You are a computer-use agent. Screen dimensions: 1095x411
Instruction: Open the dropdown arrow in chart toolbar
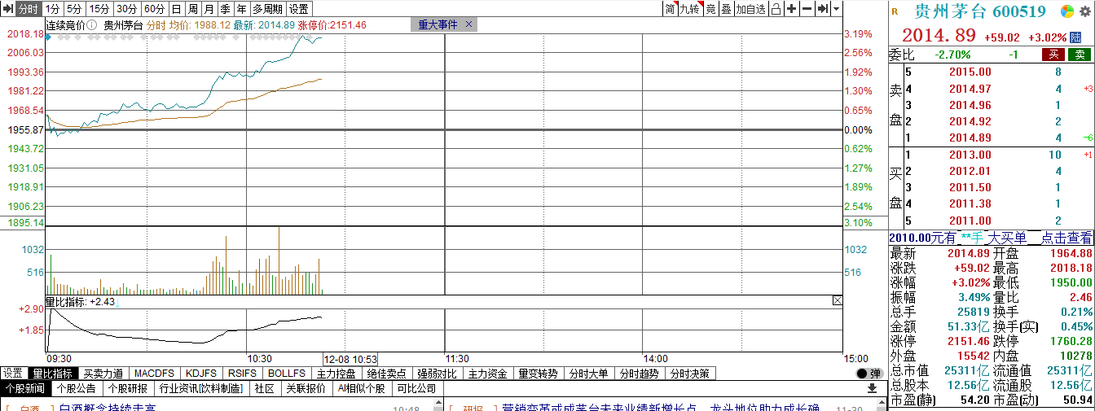pyautogui.click(x=837, y=9)
